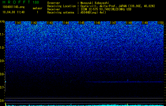Select observer name Masayuki Kobayashi
The height and width of the screenshot is (106, 166).
[x=95, y=3]
